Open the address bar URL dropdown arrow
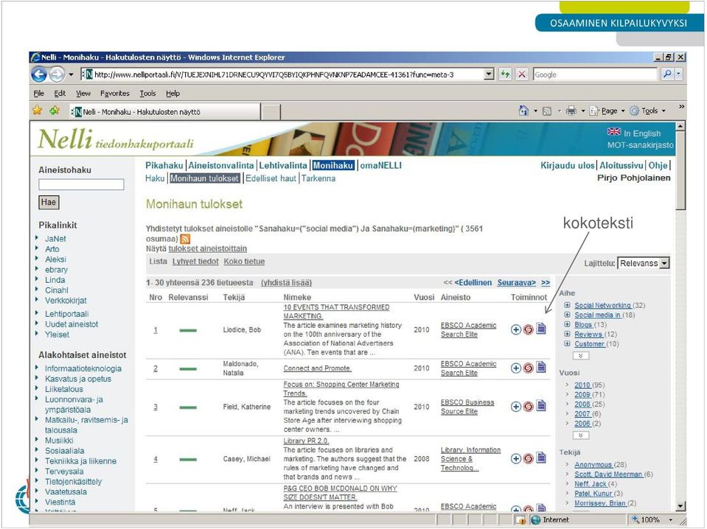The image size is (707, 529). coord(489,74)
